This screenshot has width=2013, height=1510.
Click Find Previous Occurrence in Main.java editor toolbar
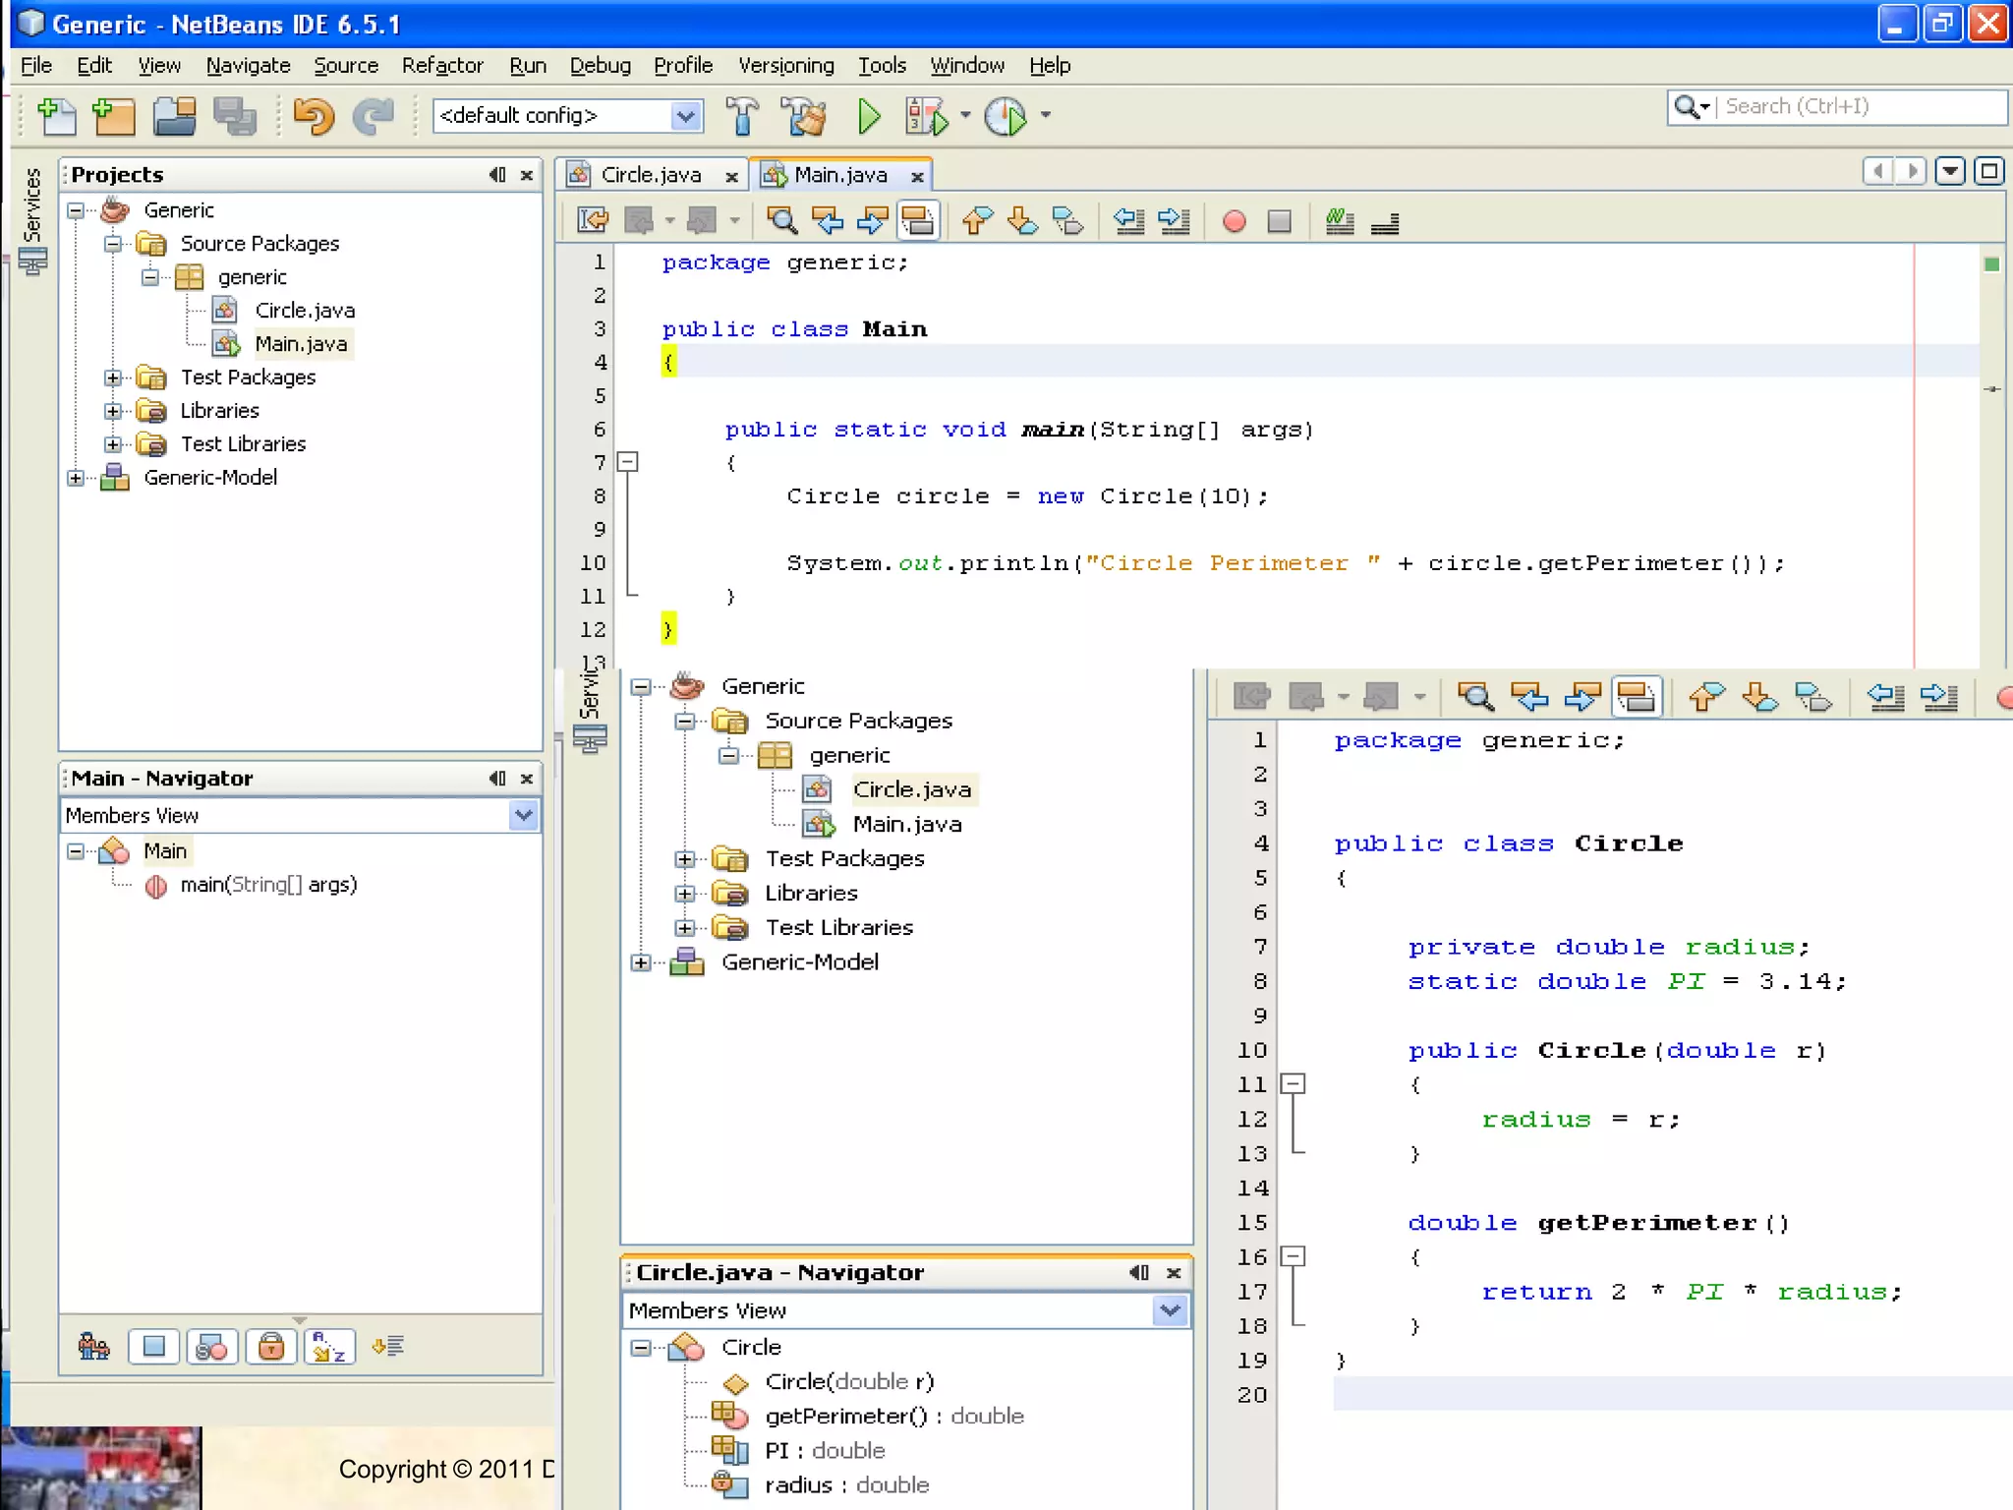[828, 221]
